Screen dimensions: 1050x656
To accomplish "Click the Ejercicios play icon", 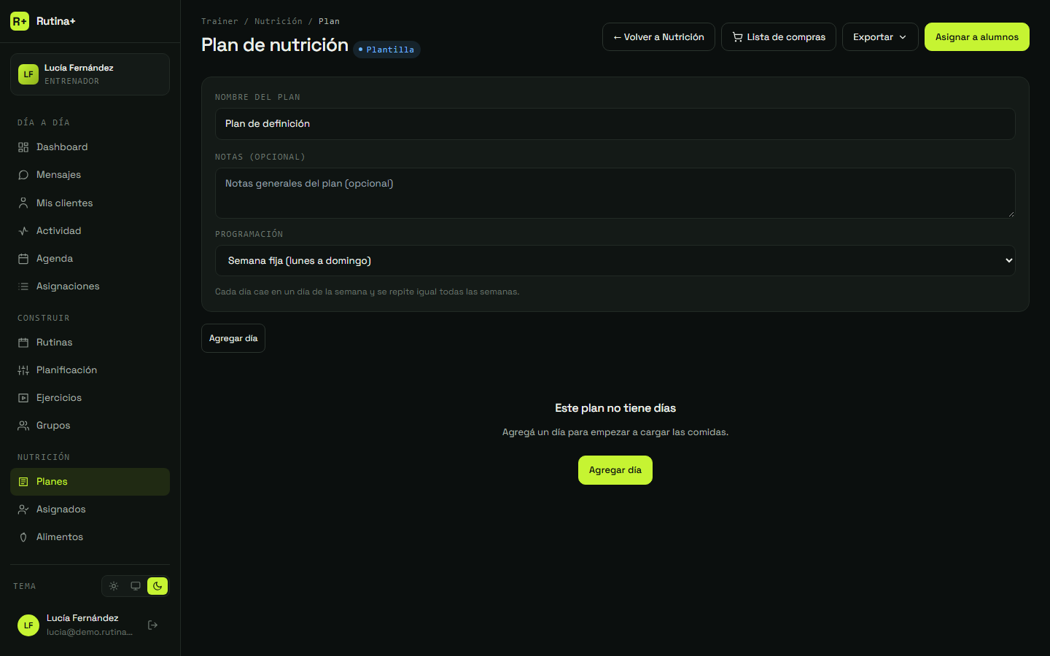I will click(x=23, y=398).
